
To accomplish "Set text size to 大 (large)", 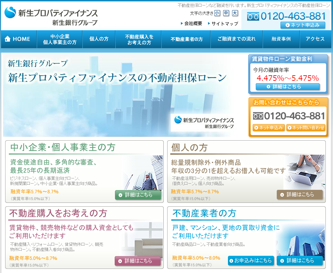I will pos(235,13).
